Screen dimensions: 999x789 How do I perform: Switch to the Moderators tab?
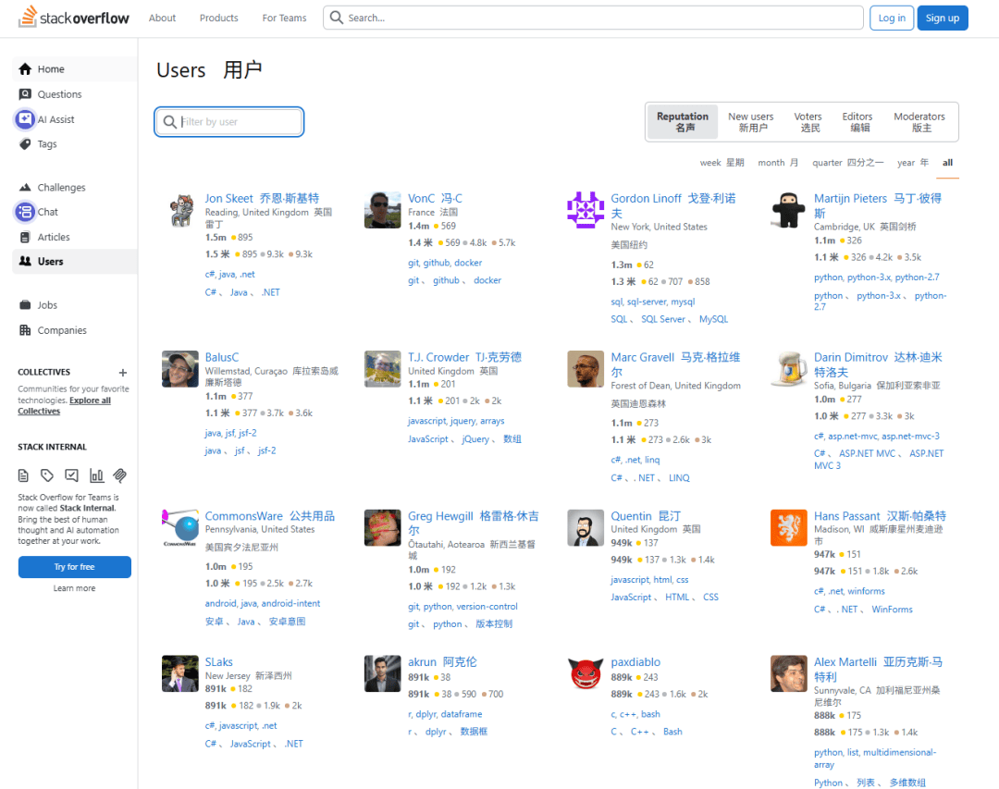click(x=919, y=122)
